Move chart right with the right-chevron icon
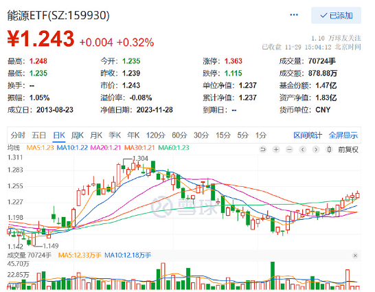This screenshot has height=292, width=375. coord(316,150)
